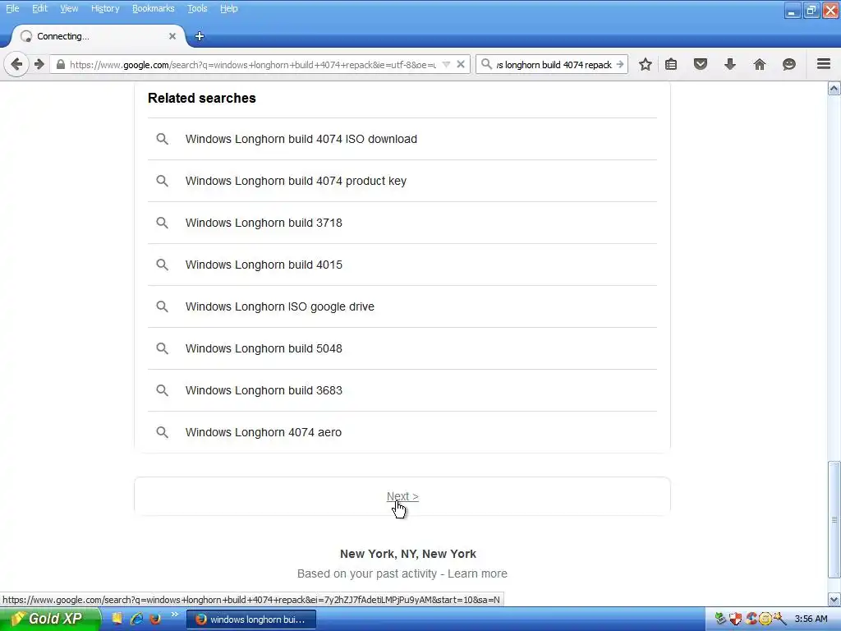Click the vertical scrollbar thumb

coord(834,519)
